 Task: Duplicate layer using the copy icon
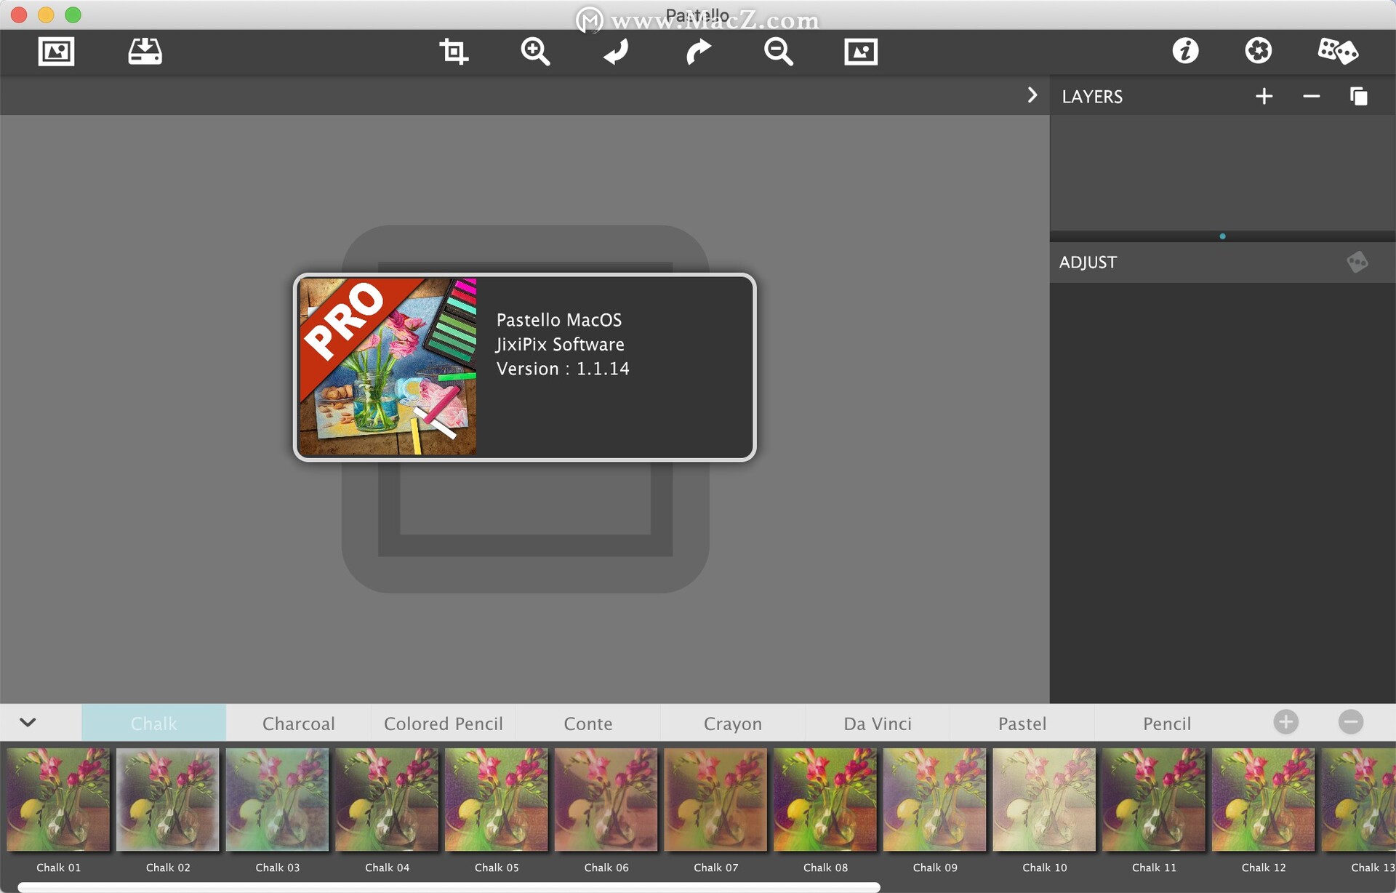pos(1358,96)
